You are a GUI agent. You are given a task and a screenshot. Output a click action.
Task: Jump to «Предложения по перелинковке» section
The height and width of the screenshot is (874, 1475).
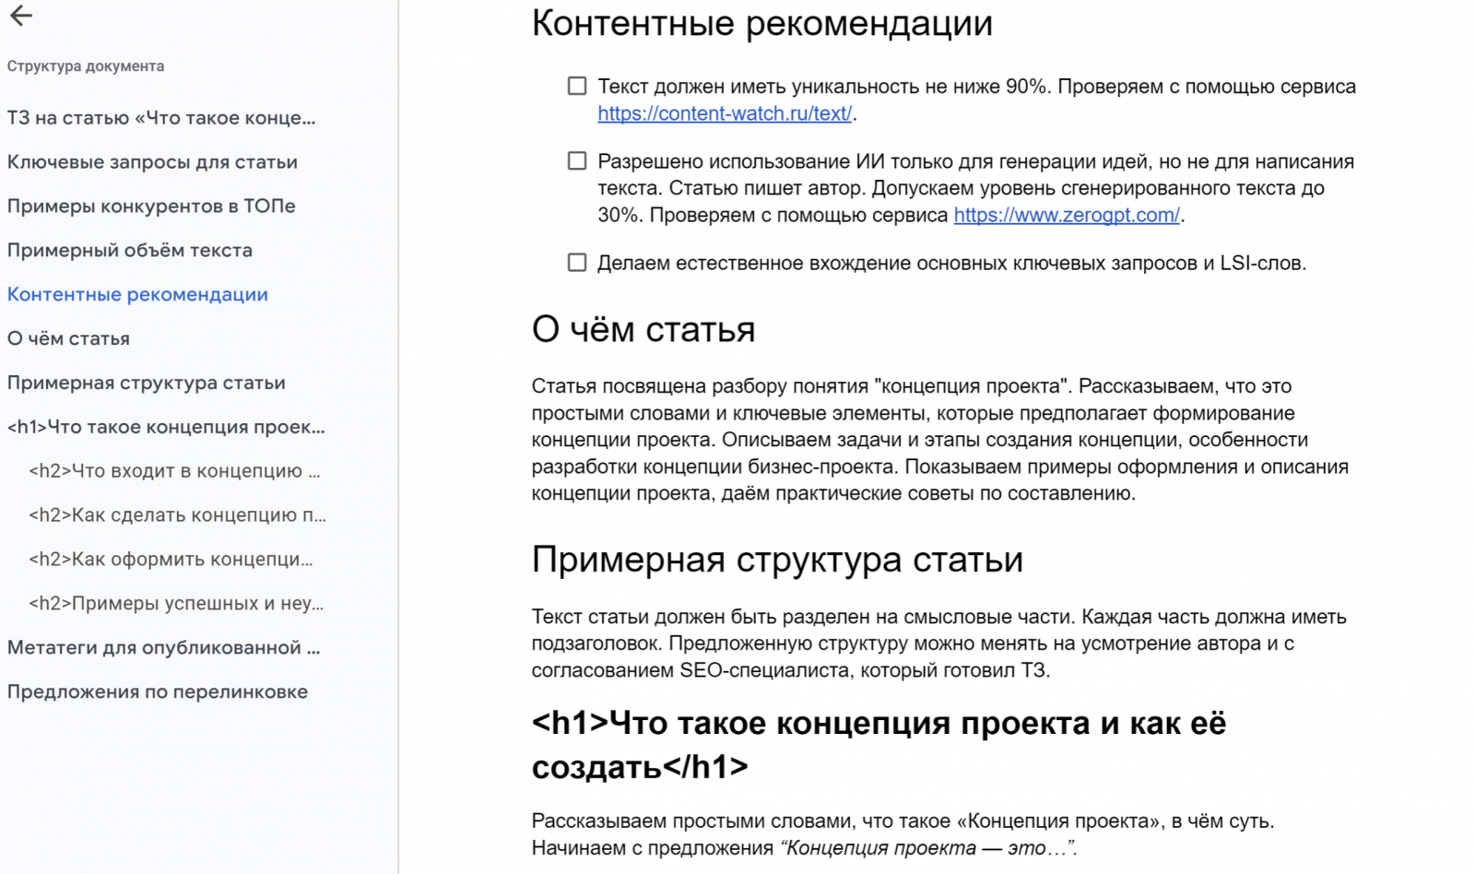click(x=158, y=692)
